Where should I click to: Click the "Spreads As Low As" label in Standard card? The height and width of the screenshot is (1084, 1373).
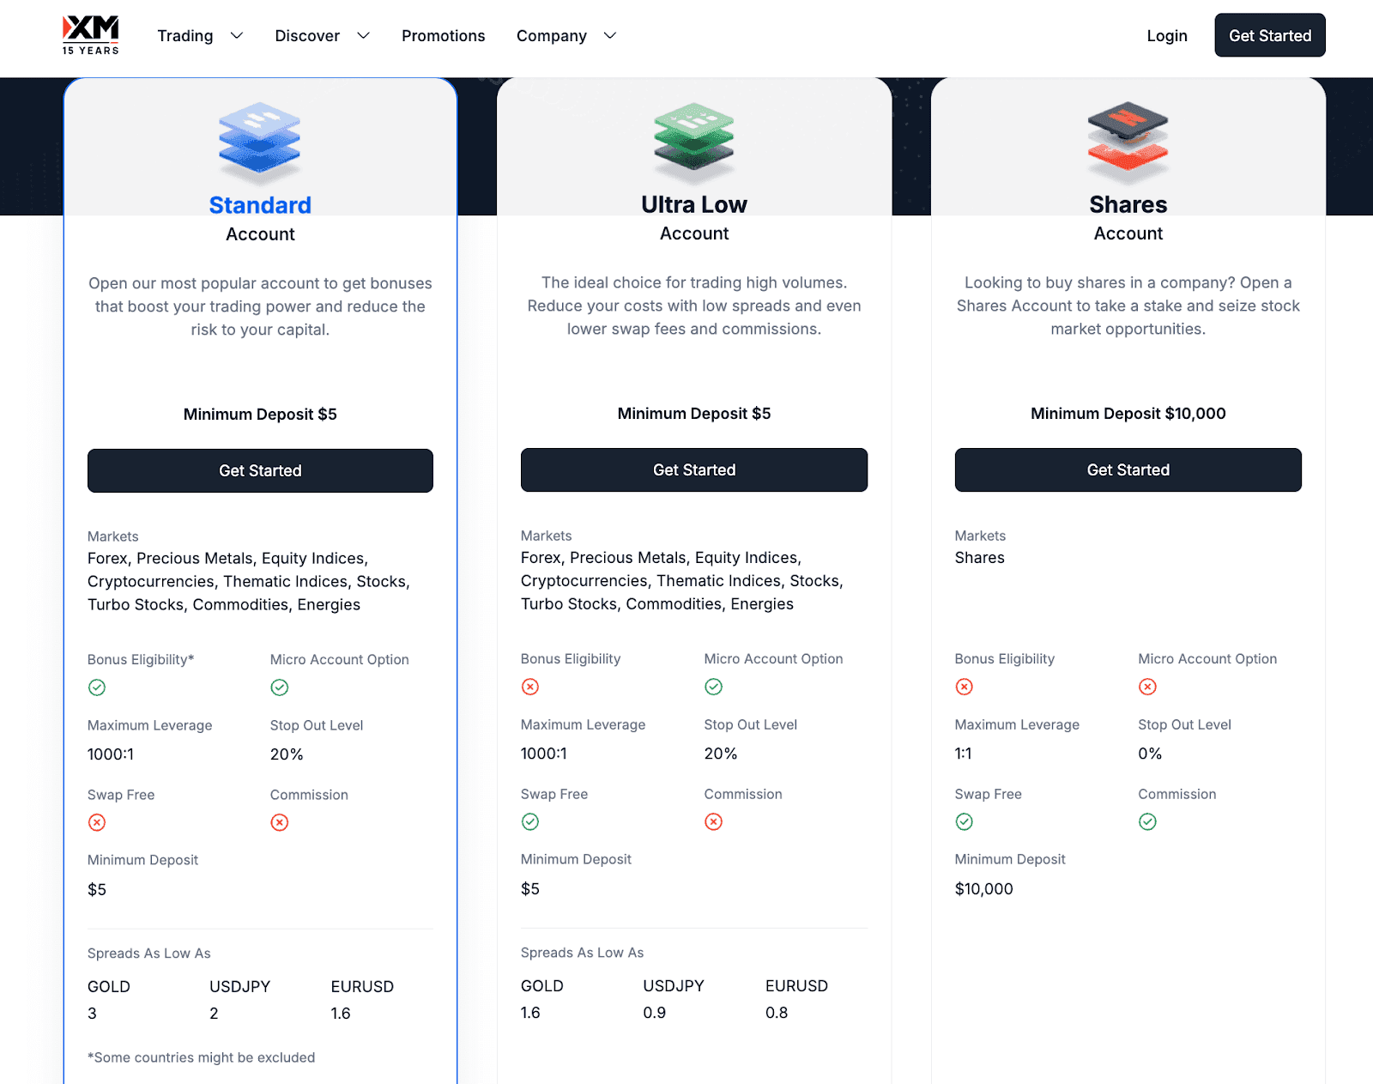pyautogui.click(x=149, y=954)
